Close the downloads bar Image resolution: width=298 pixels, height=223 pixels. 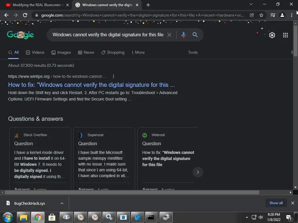pyautogui.click(x=293, y=203)
